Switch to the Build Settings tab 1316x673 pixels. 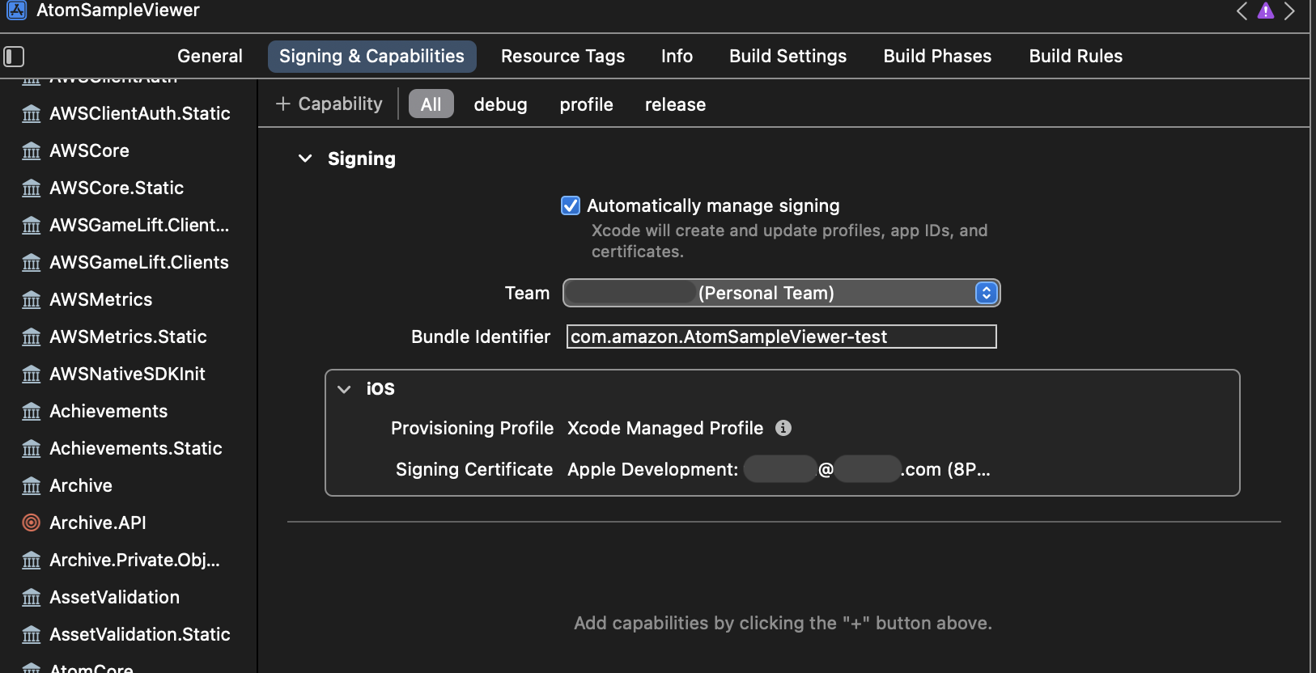787,56
